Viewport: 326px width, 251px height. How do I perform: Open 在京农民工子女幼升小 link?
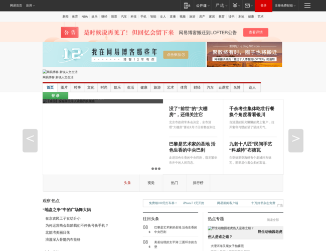click(x=63, y=218)
